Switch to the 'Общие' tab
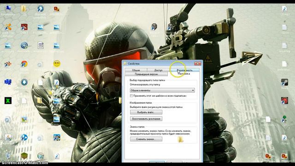The width and height of the screenshot is (295, 166). [136, 70]
